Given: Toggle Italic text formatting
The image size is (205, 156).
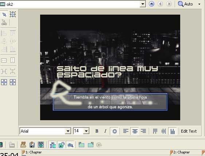Looking at the screenshot, I should click(105, 131).
